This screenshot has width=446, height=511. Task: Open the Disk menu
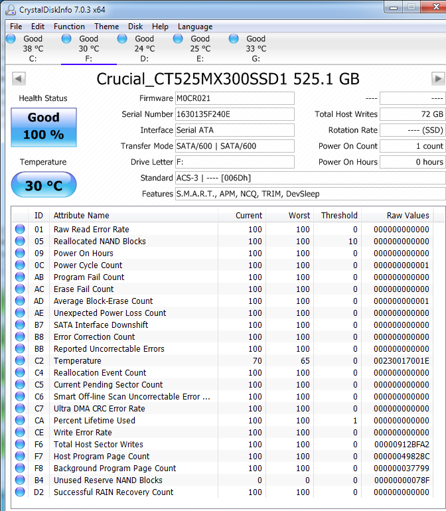pyautogui.click(x=135, y=27)
